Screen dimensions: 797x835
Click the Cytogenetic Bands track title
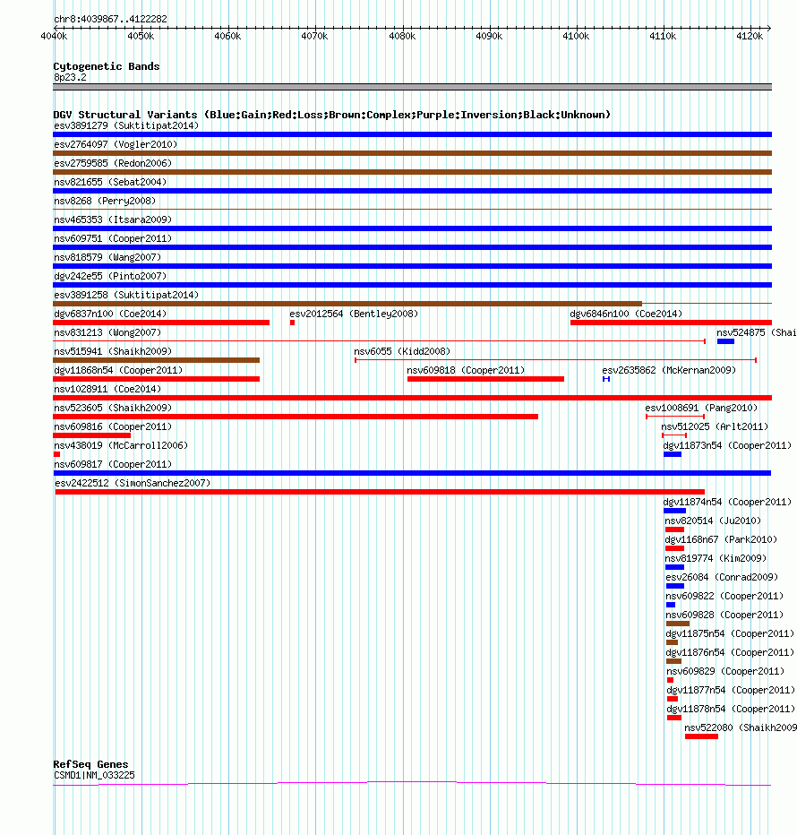pos(107,66)
